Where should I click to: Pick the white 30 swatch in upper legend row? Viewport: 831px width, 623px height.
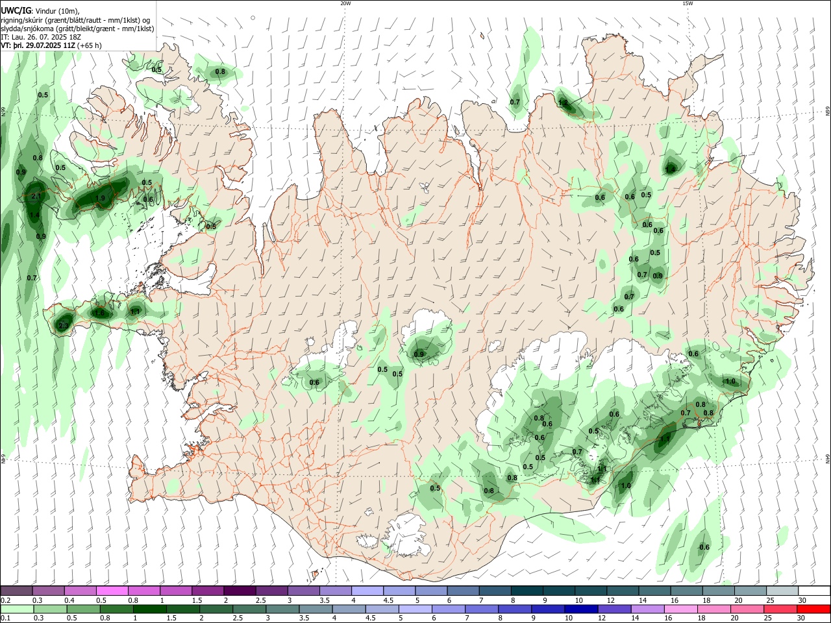tap(814, 591)
